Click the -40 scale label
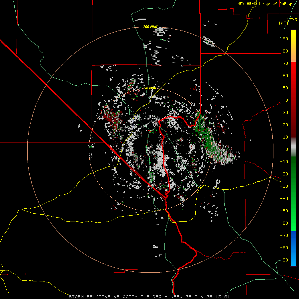The image size is (299, 299). pos(284,199)
